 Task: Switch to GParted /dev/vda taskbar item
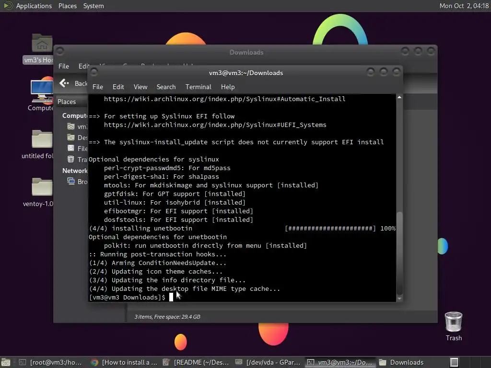click(x=268, y=362)
